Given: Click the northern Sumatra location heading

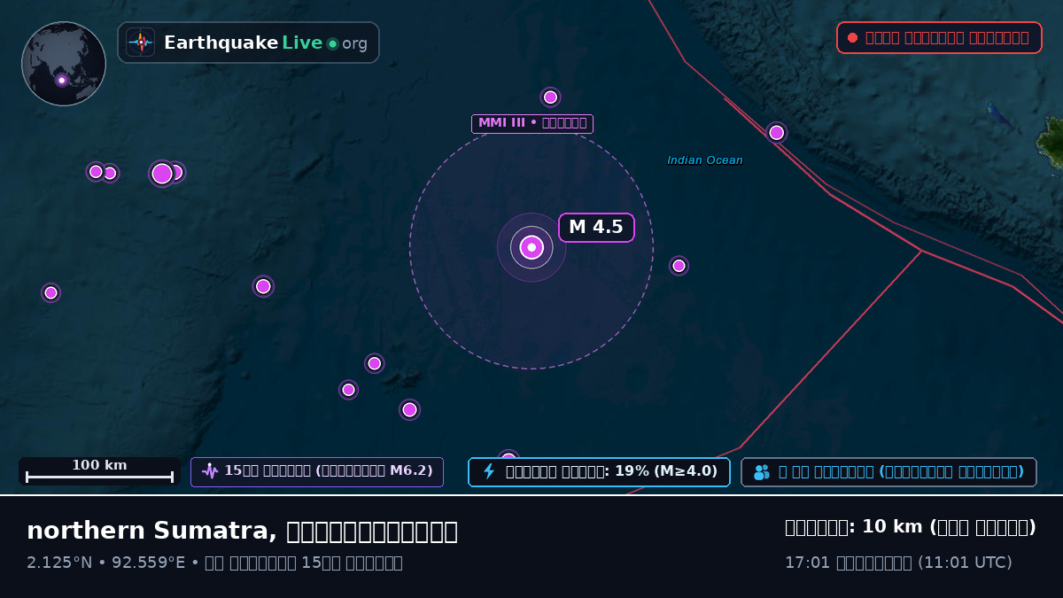Looking at the screenshot, I should click(x=242, y=531).
